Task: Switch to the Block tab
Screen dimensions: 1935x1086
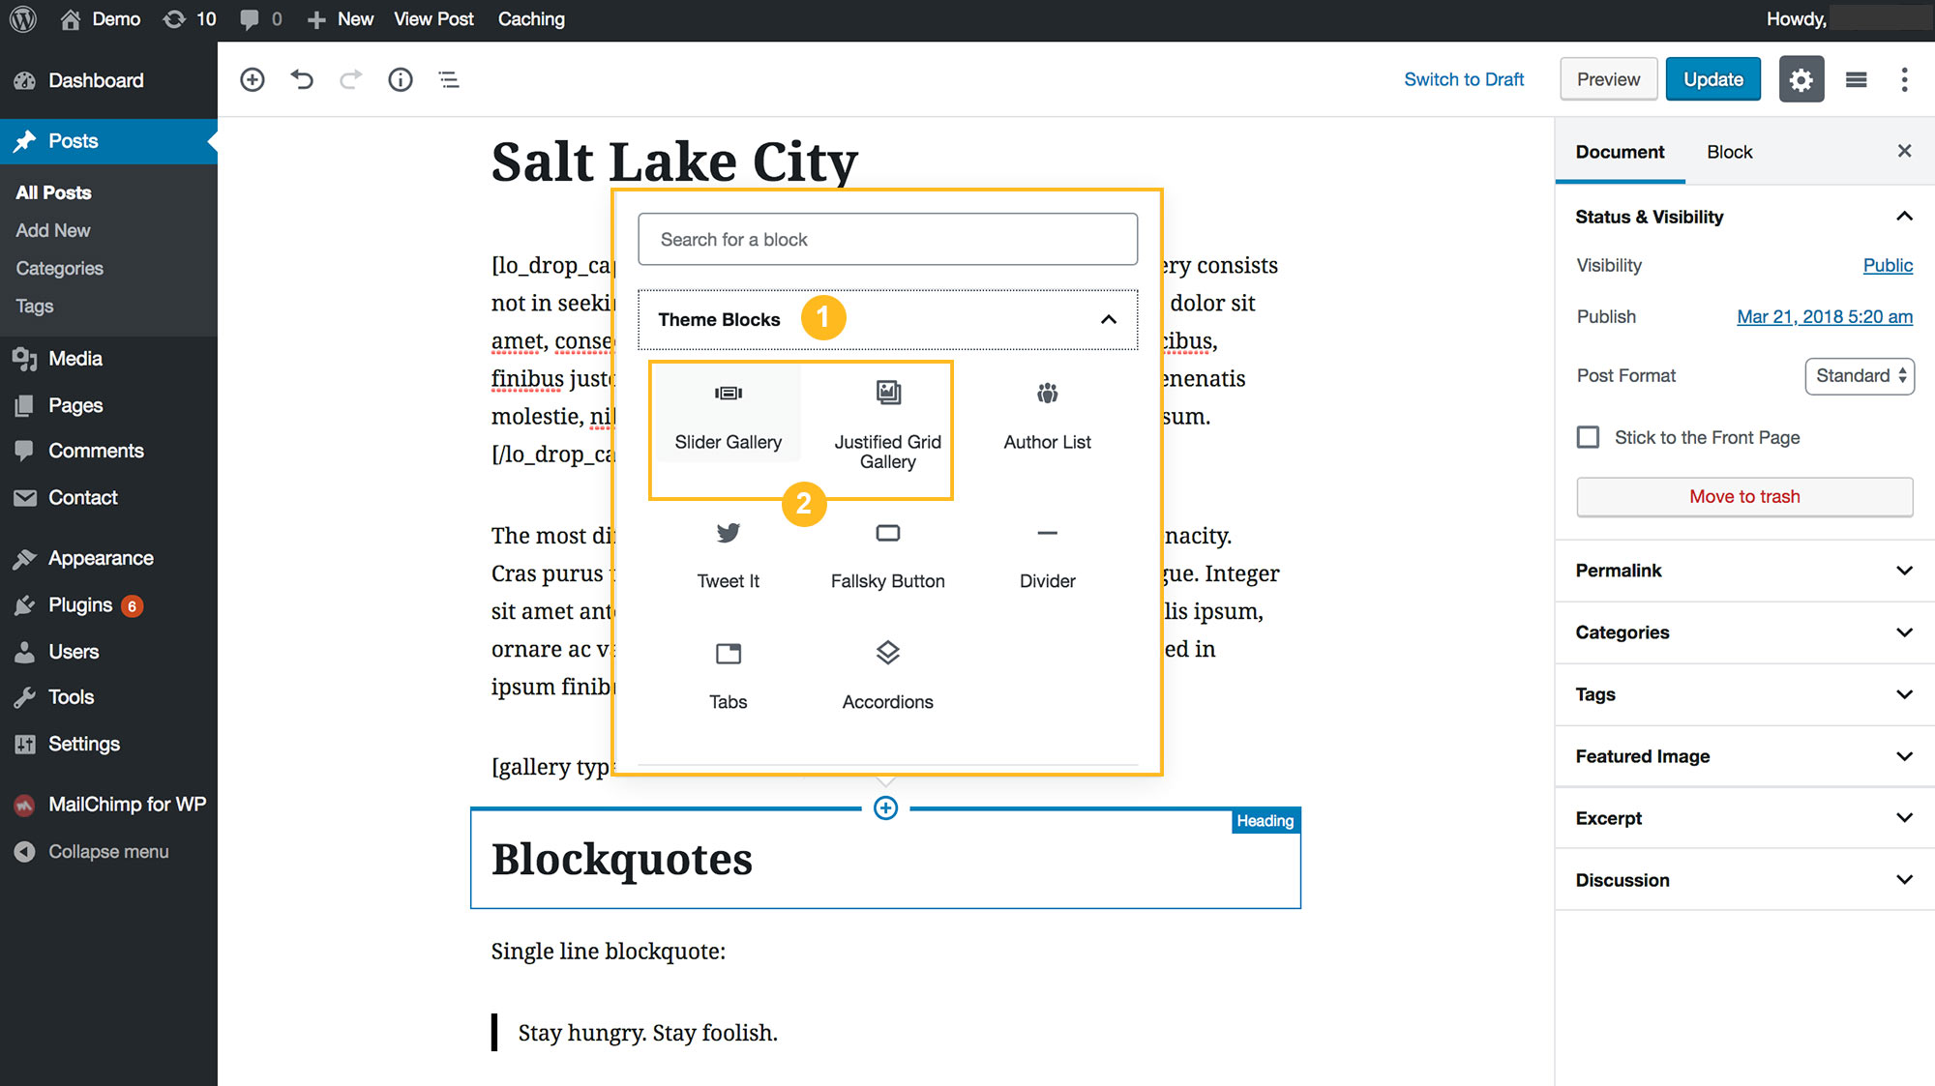Action: (1729, 152)
